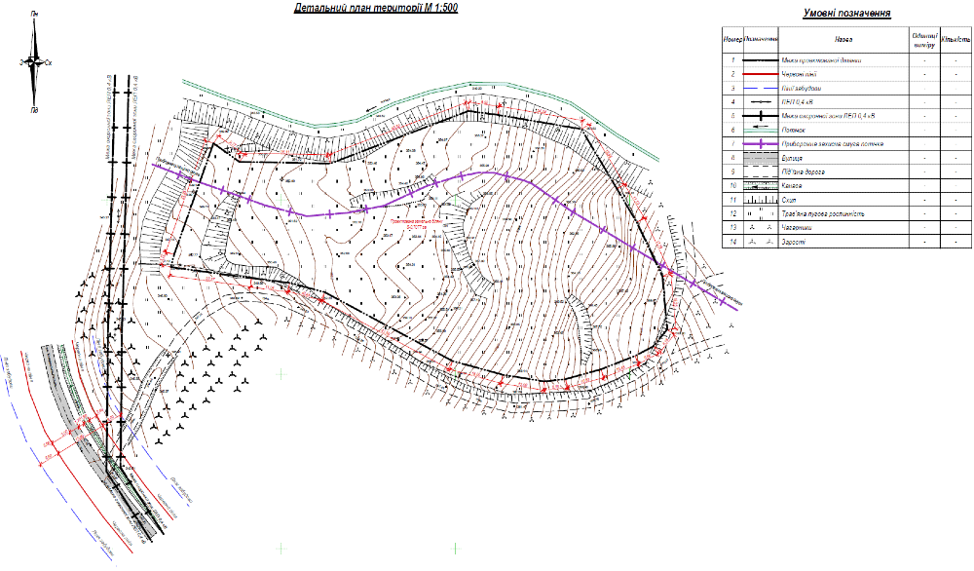Click the purple coastal strip legend swatch
974x571 pixels.
[762, 143]
